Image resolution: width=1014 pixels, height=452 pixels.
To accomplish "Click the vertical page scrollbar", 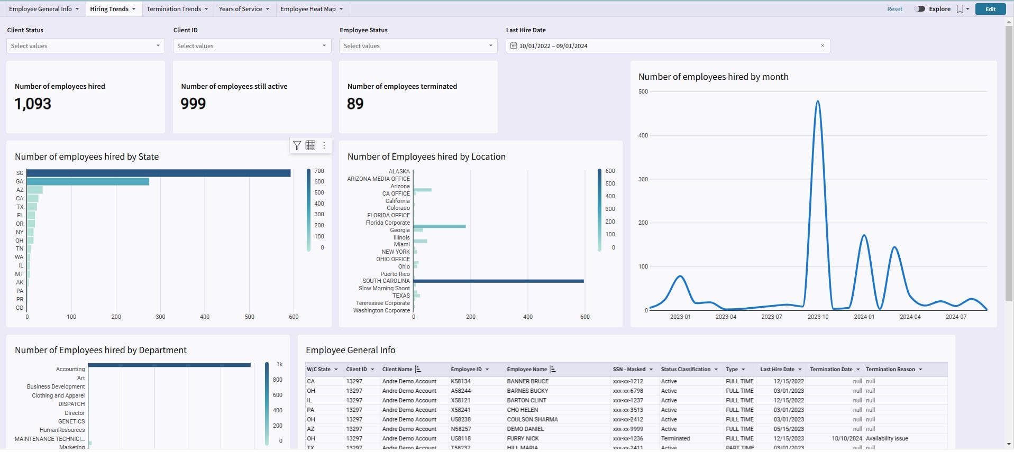I will [1009, 159].
